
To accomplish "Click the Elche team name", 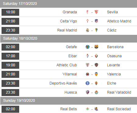I will tap(111, 83).
